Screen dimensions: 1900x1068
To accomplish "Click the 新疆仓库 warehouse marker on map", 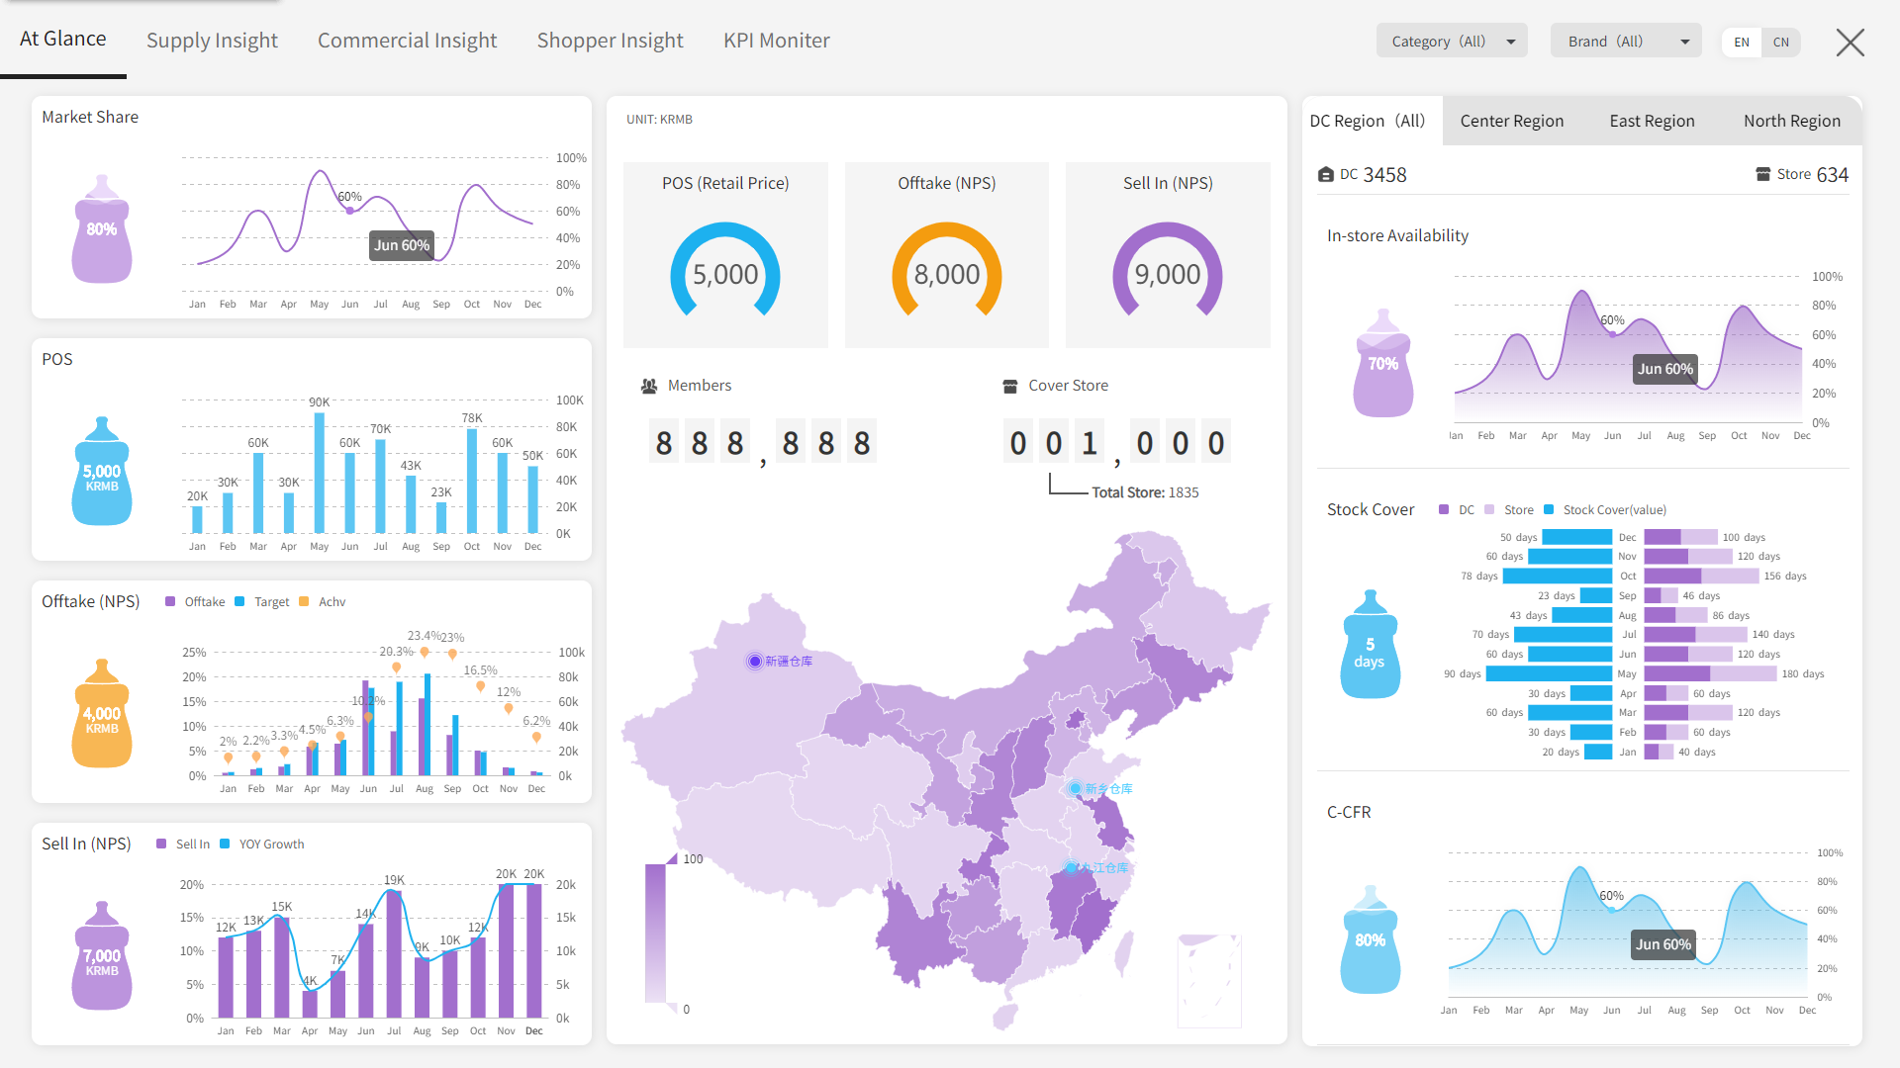I will pos(755,662).
